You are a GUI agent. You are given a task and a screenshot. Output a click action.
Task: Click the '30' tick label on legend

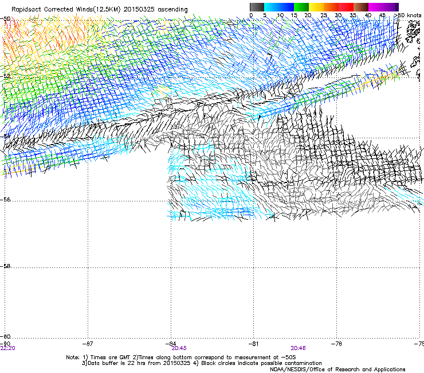[x=338, y=15]
